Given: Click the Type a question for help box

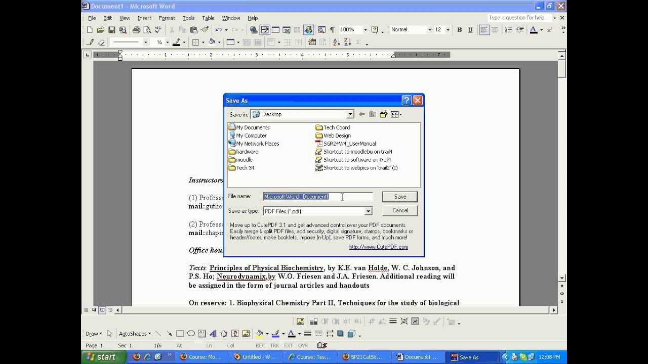Looking at the screenshot, I should point(518,18).
